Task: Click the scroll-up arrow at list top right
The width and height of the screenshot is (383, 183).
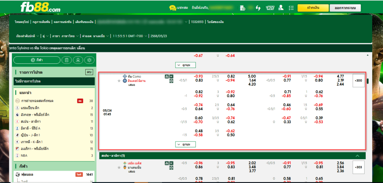Action: pos(368,55)
